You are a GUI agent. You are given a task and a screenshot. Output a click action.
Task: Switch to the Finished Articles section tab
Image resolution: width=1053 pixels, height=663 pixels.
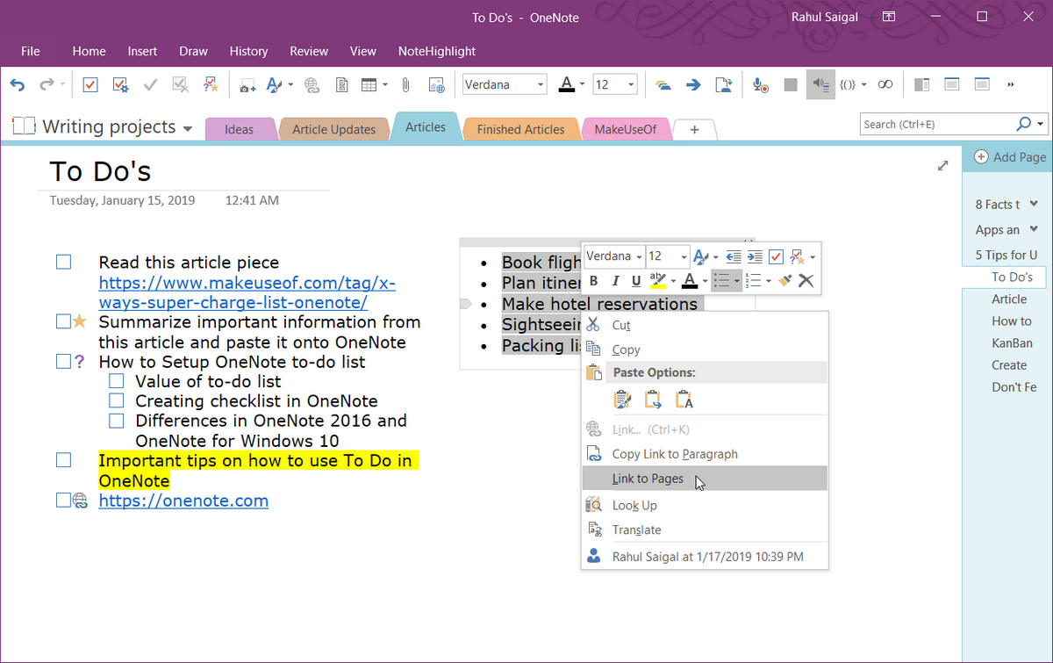click(520, 127)
